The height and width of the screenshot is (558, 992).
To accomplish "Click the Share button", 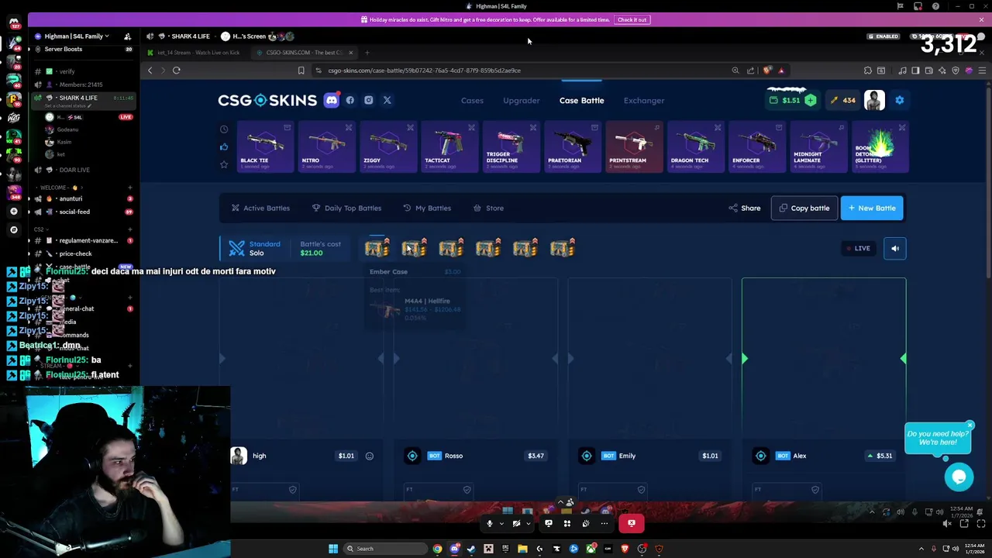I will pyautogui.click(x=745, y=208).
